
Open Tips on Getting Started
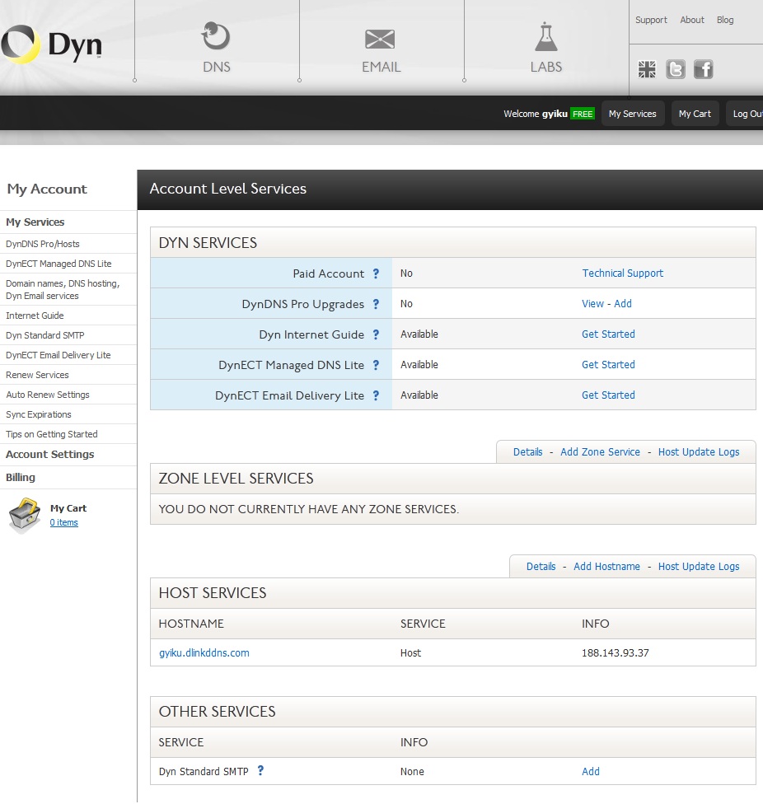tap(51, 434)
